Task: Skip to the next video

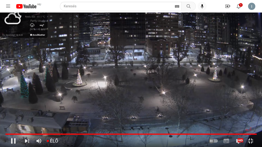Action: [x=27, y=141]
